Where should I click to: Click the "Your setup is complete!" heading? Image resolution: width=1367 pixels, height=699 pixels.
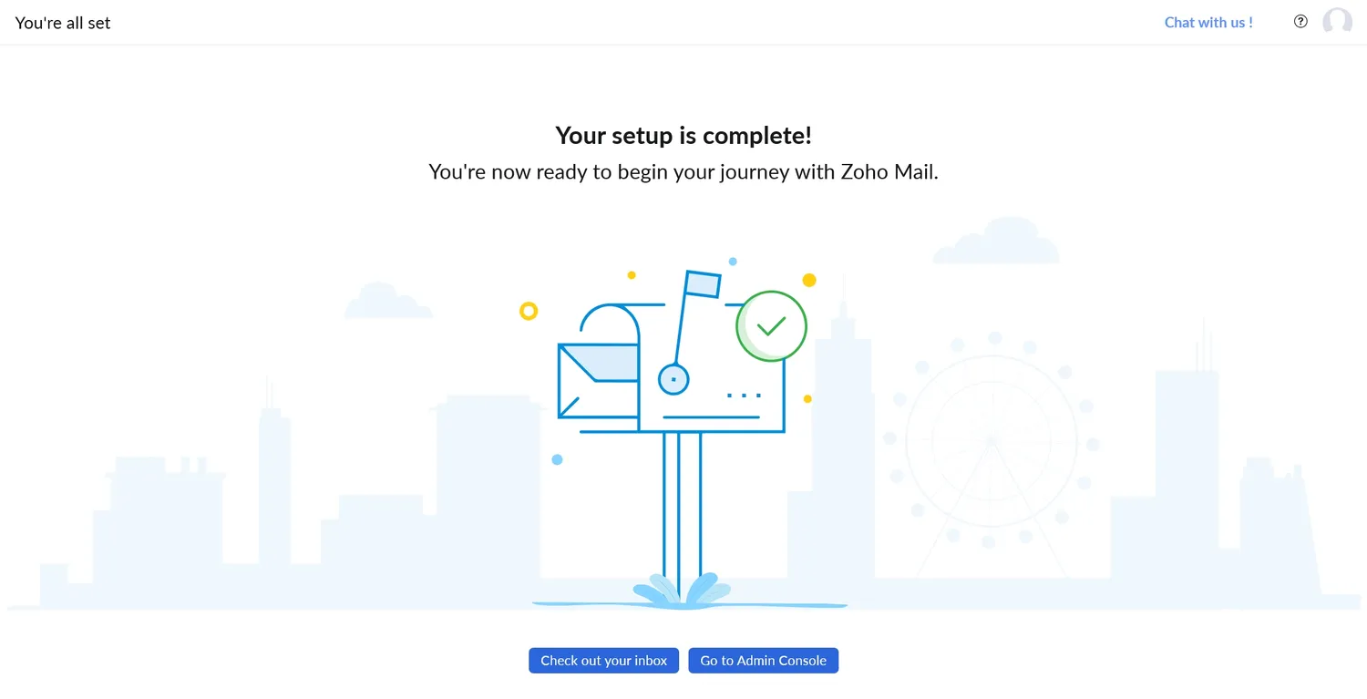(683, 136)
